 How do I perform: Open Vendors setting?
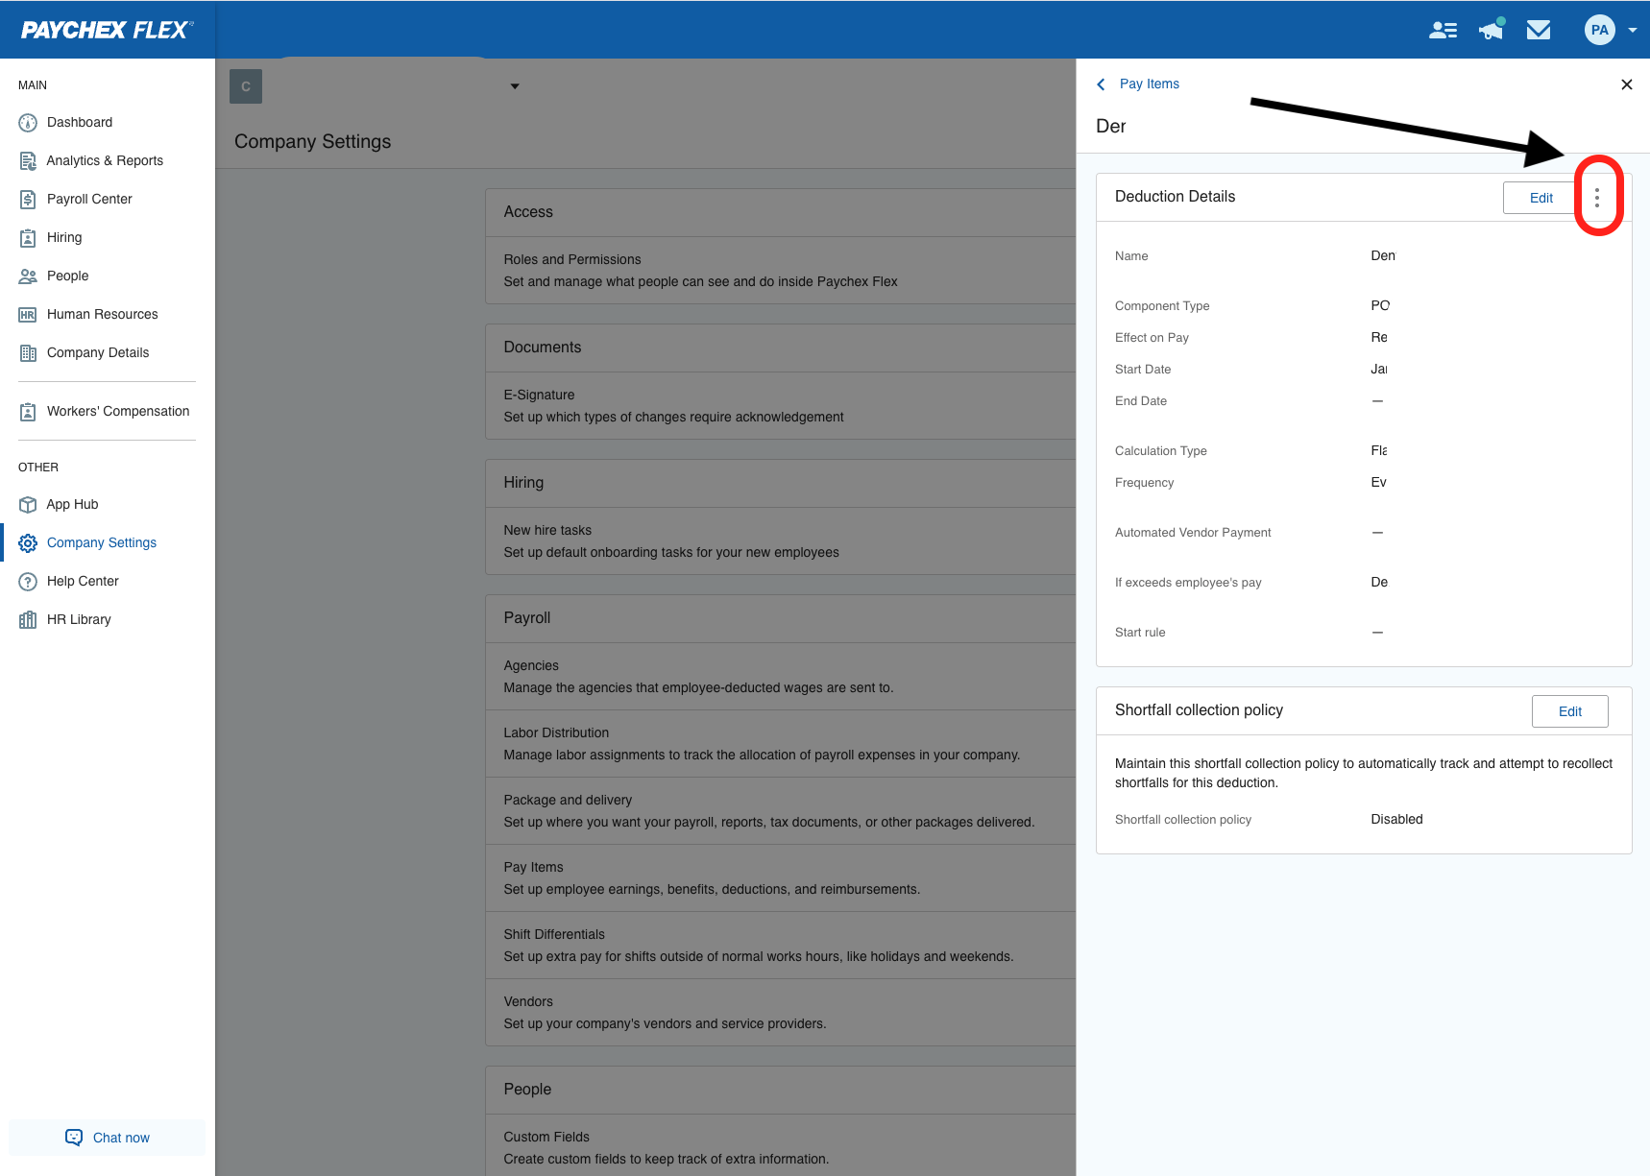click(x=780, y=1013)
